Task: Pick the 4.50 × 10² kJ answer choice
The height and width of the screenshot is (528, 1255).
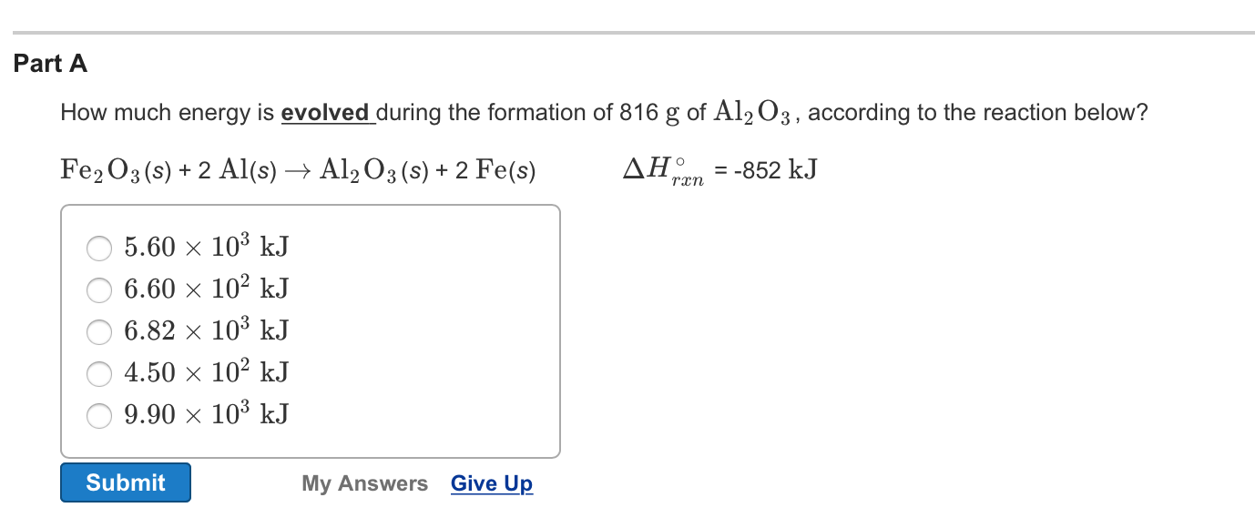Action: point(99,373)
